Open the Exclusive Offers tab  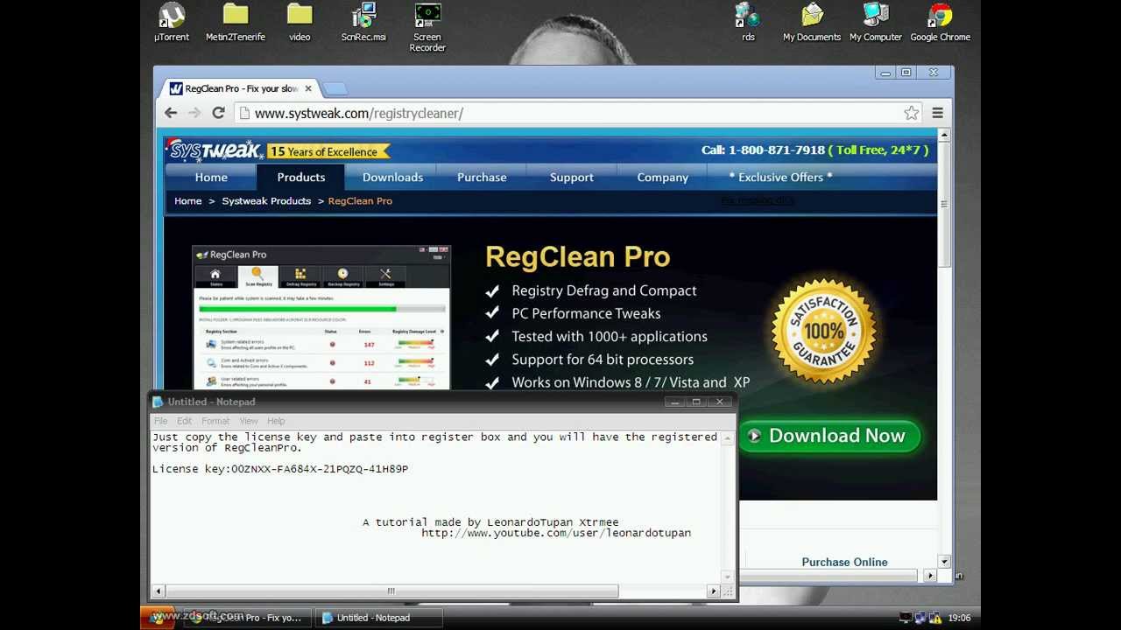click(780, 178)
